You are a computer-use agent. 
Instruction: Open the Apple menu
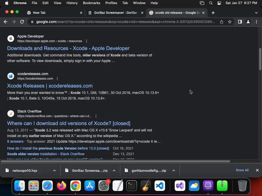point(7,3)
